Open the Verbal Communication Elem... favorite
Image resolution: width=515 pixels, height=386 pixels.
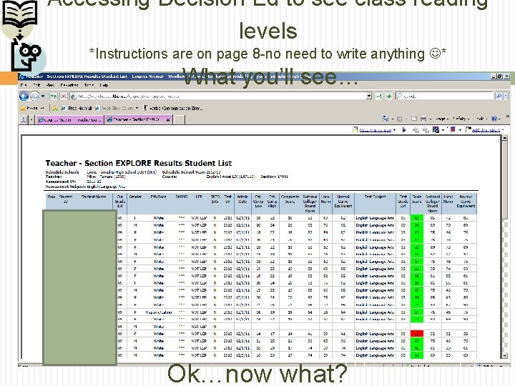pos(173,108)
